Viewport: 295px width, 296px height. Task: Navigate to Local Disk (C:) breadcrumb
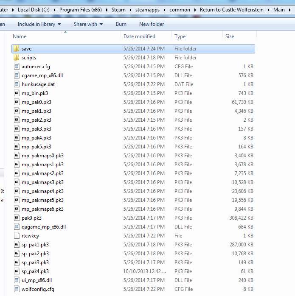coord(34,10)
